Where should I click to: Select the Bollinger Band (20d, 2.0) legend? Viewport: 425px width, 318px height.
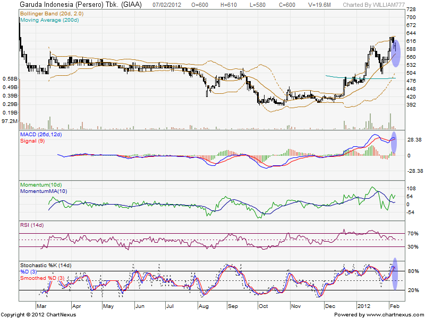[52, 14]
